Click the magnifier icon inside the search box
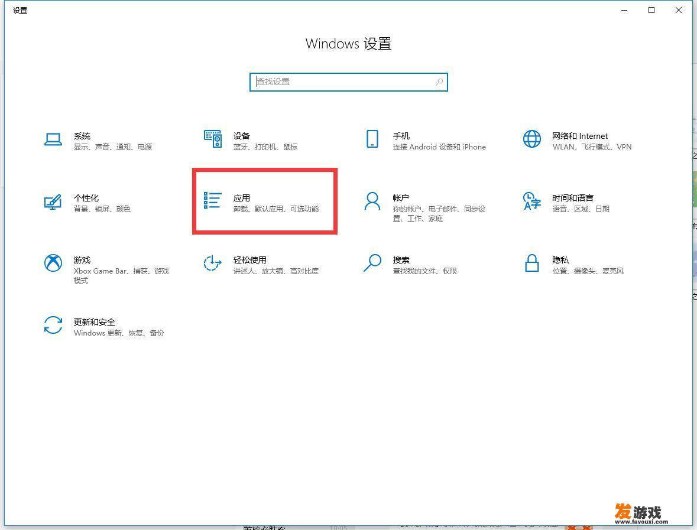The height and width of the screenshot is (530, 697). click(439, 82)
